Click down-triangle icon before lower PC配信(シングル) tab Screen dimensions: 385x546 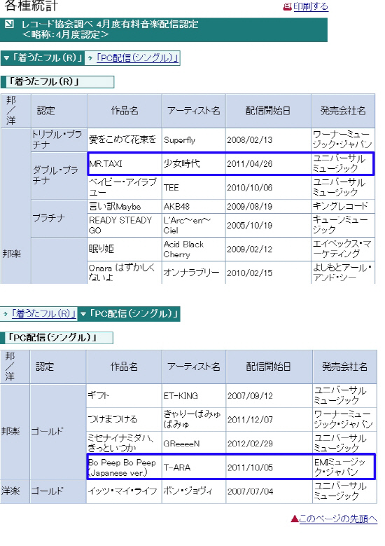pyautogui.click(x=83, y=314)
